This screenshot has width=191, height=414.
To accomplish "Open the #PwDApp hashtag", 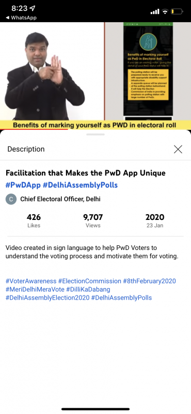I will point(23,185).
